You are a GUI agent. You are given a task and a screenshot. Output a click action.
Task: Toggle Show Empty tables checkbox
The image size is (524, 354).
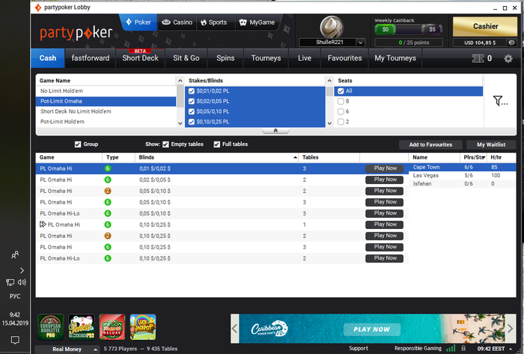click(165, 144)
